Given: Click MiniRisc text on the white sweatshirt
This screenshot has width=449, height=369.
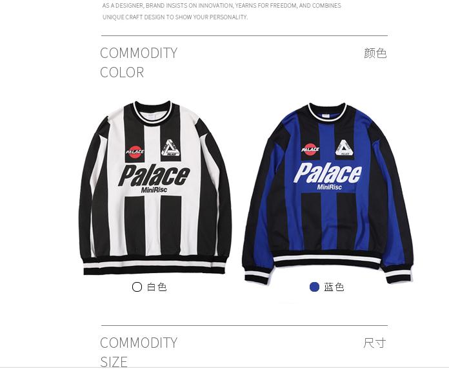Looking at the screenshot, I should pyautogui.click(x=154, y=190).
